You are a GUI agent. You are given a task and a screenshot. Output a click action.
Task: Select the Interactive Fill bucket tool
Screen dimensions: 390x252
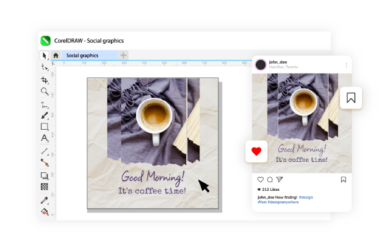click(x=45, y=212)
